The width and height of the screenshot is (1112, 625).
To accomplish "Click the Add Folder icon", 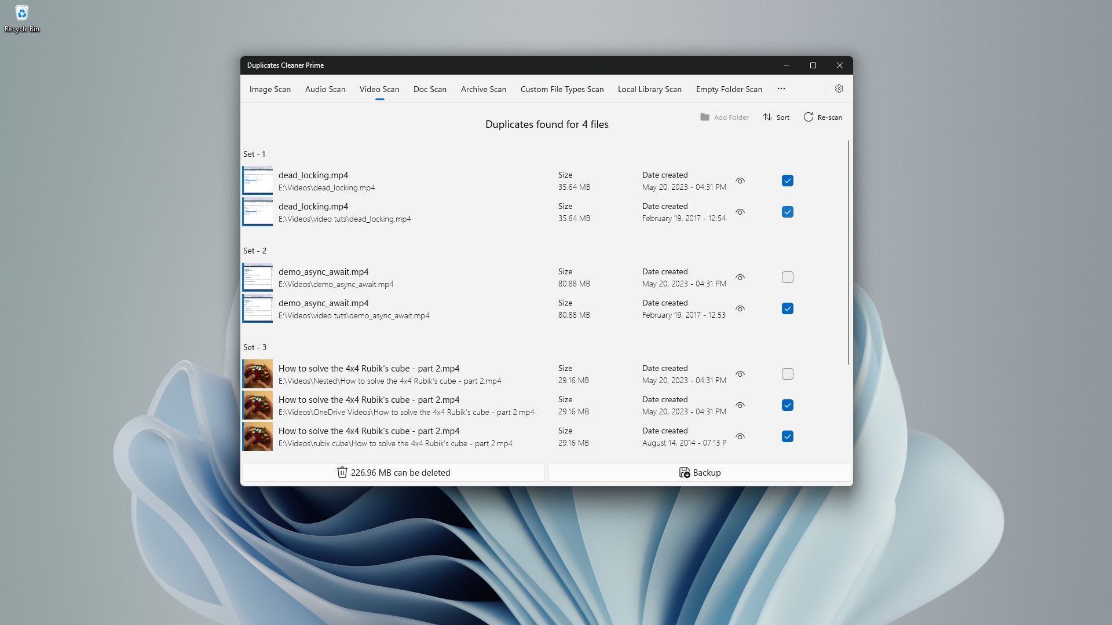I will point(704,117).
